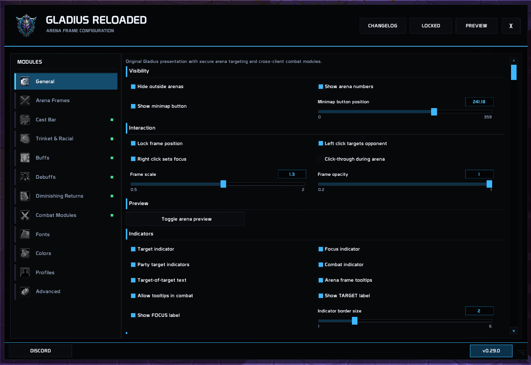Close the configuration window with X
The image size is (531, 365).
click(511, 26)
